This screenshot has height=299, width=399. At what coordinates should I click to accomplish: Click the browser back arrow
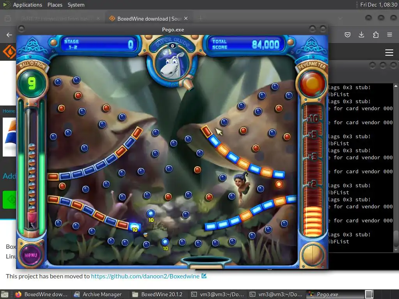[x=9, y=35]
